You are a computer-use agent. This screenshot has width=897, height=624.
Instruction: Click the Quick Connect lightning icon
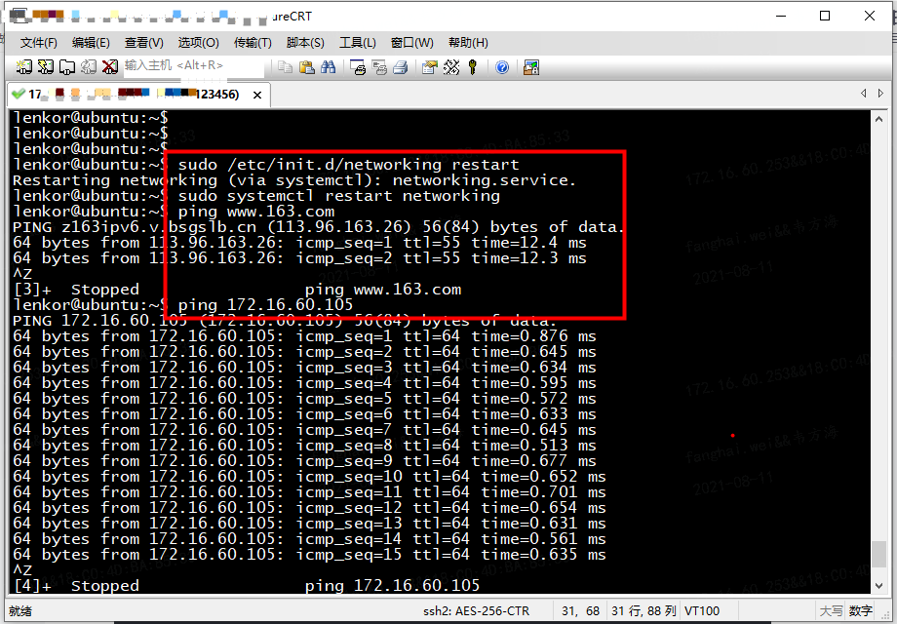coord(46,67)
